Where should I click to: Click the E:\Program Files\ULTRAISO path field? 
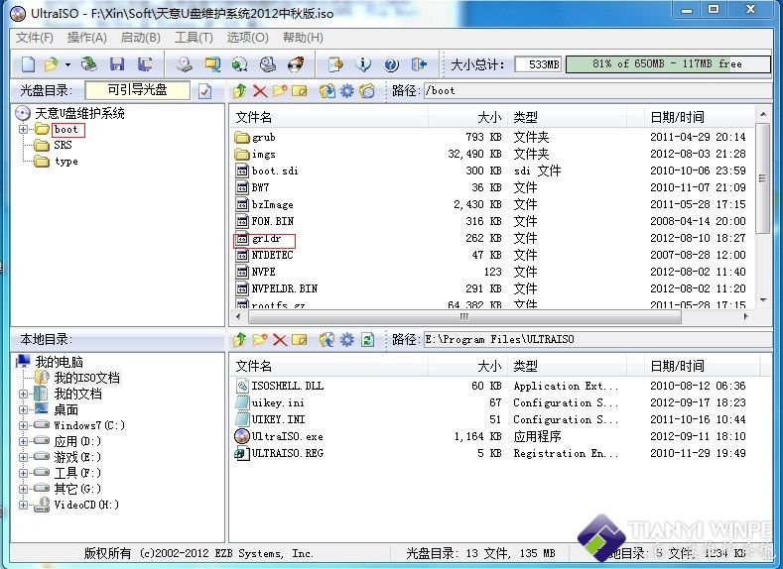coord(596,340)
